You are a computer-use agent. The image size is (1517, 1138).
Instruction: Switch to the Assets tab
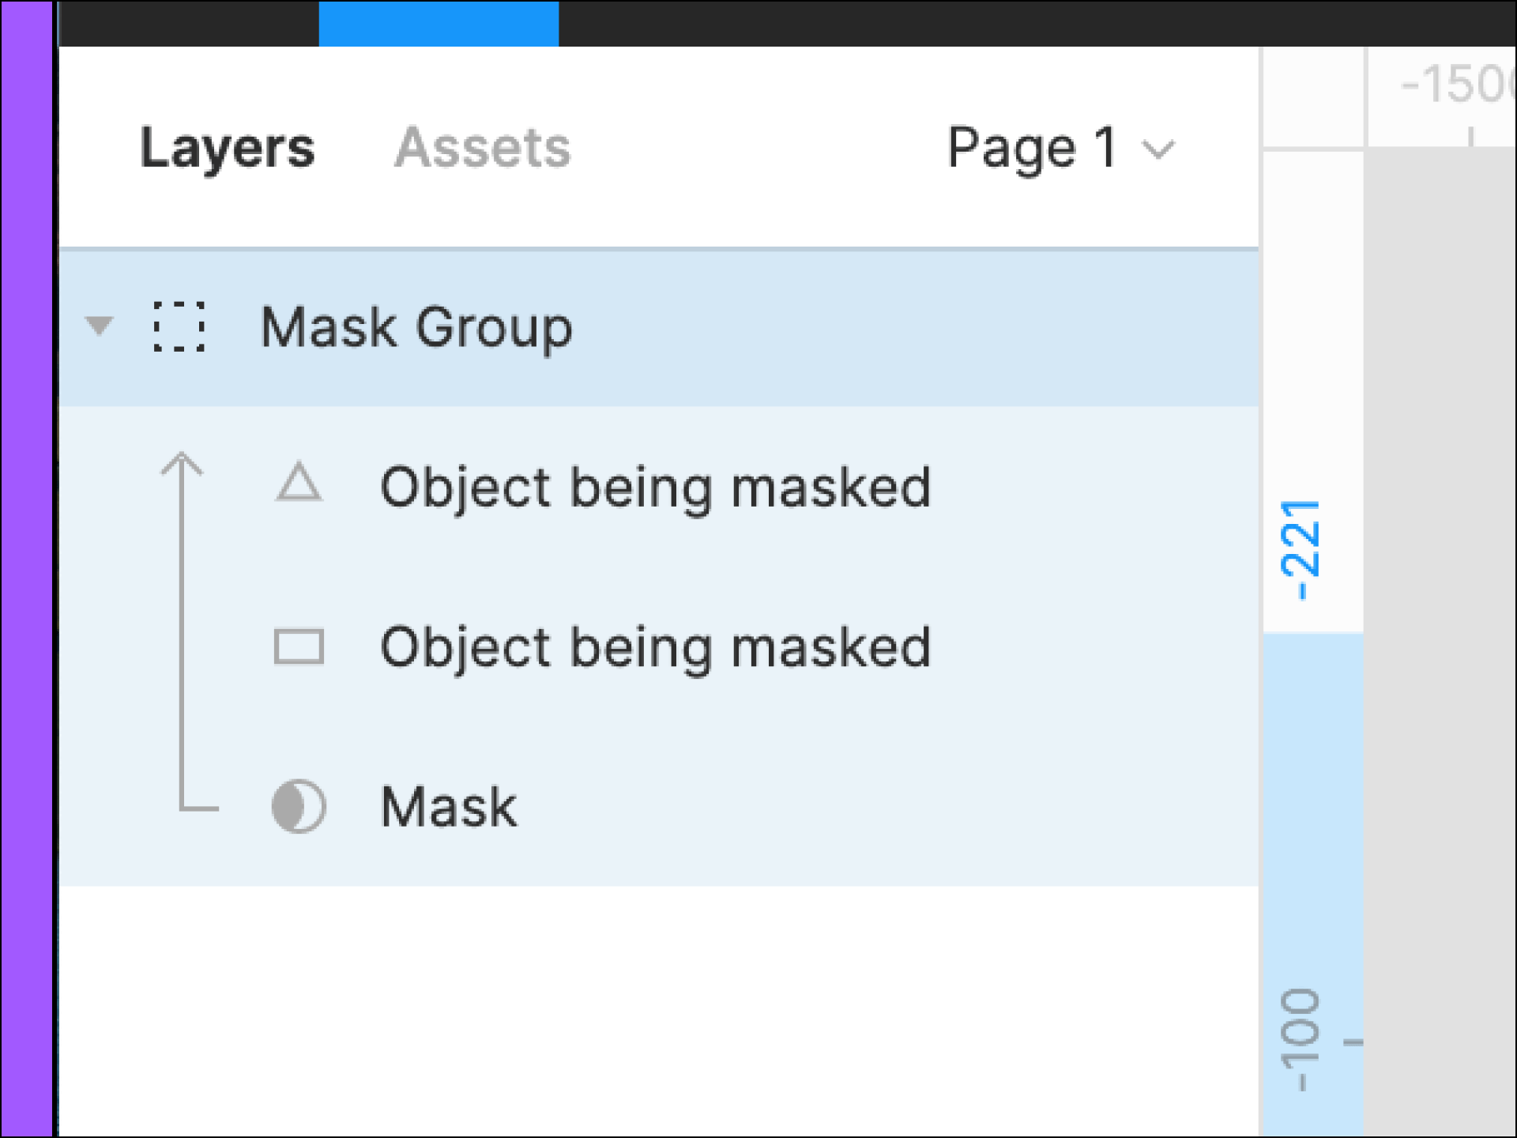coord(483,147)
